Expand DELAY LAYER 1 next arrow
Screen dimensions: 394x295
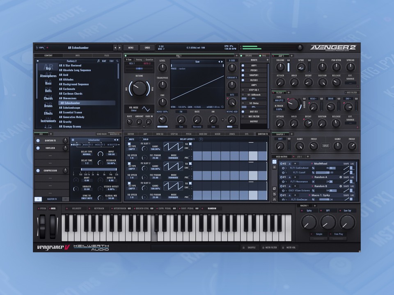[201, 139]
